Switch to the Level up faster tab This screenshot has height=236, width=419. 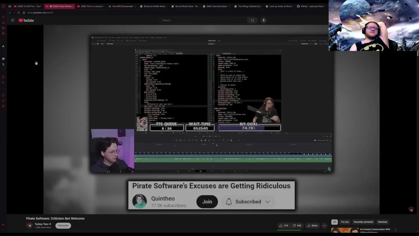280,6
